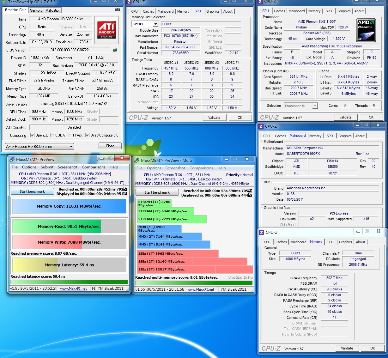
Task: Click title bar icon of single MaxxMEM PreView window
Action: tap(12, 160)
